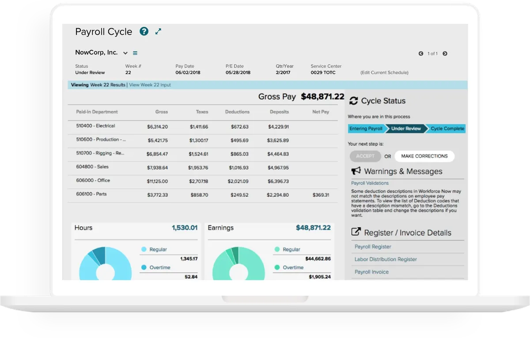Select the Under Review step
This screenshot has width=530, height=338.
[x=406, y=129]
